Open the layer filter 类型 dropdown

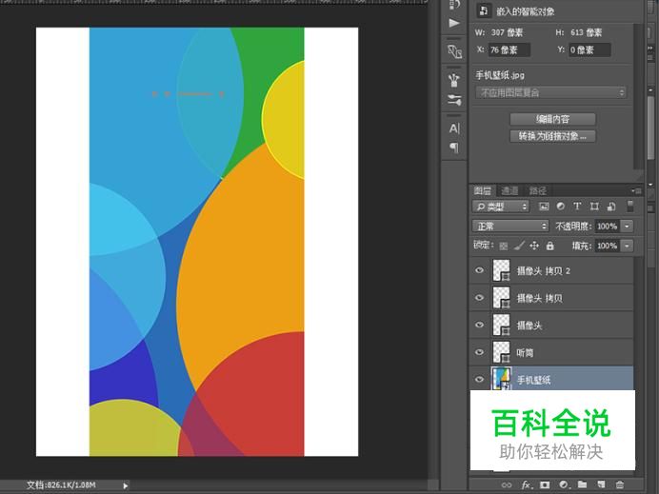pos(501,207)
